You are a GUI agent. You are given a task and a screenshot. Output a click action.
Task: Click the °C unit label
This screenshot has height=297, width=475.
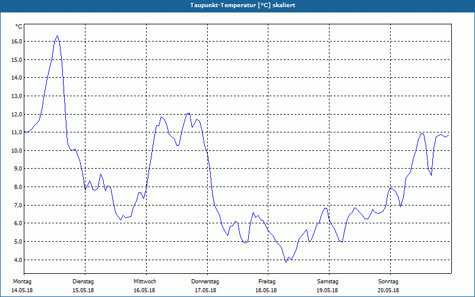click(x=19, y=27)
